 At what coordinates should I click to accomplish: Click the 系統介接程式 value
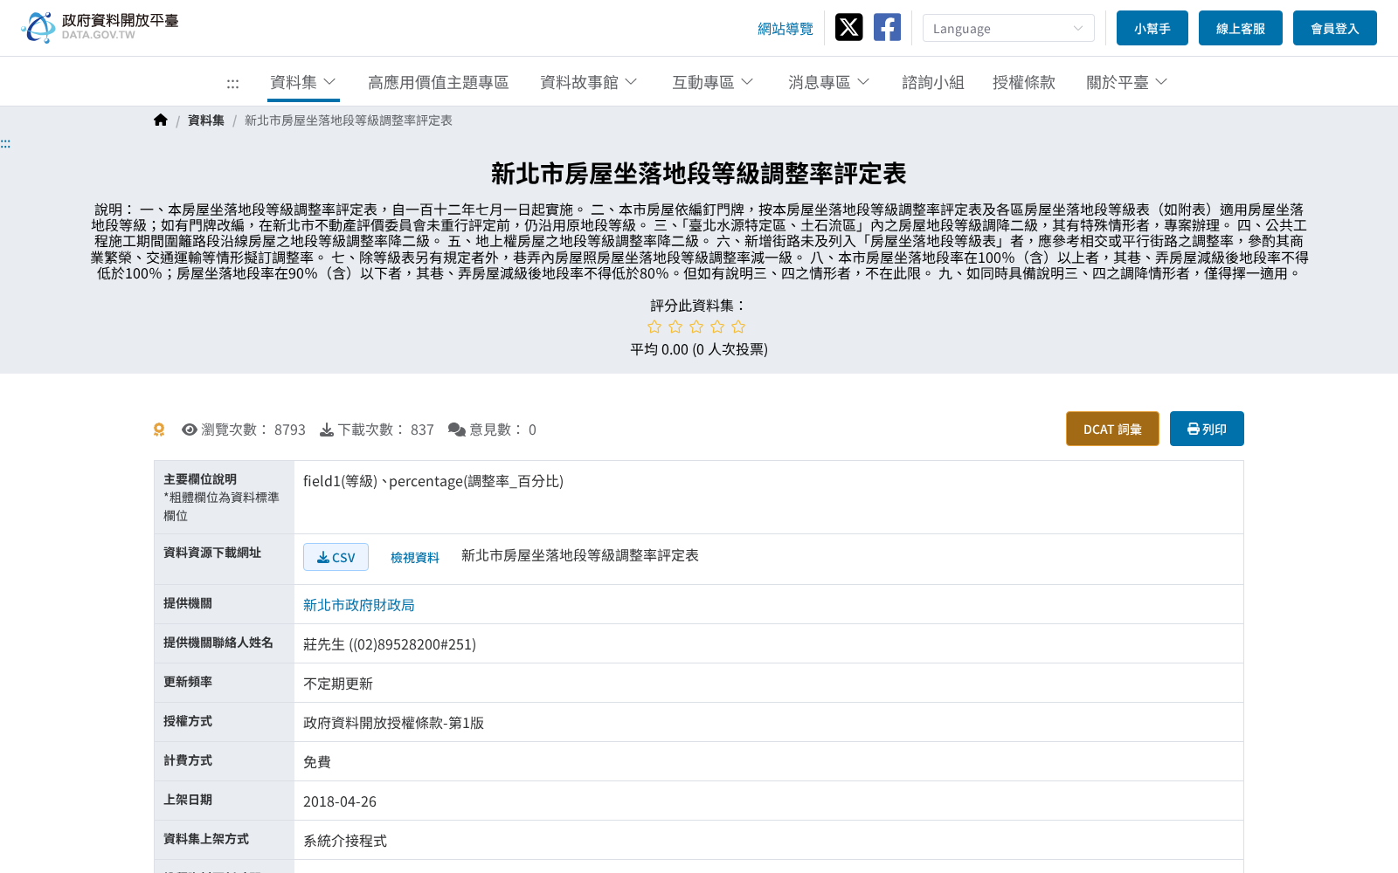click(x=345, y=841)
